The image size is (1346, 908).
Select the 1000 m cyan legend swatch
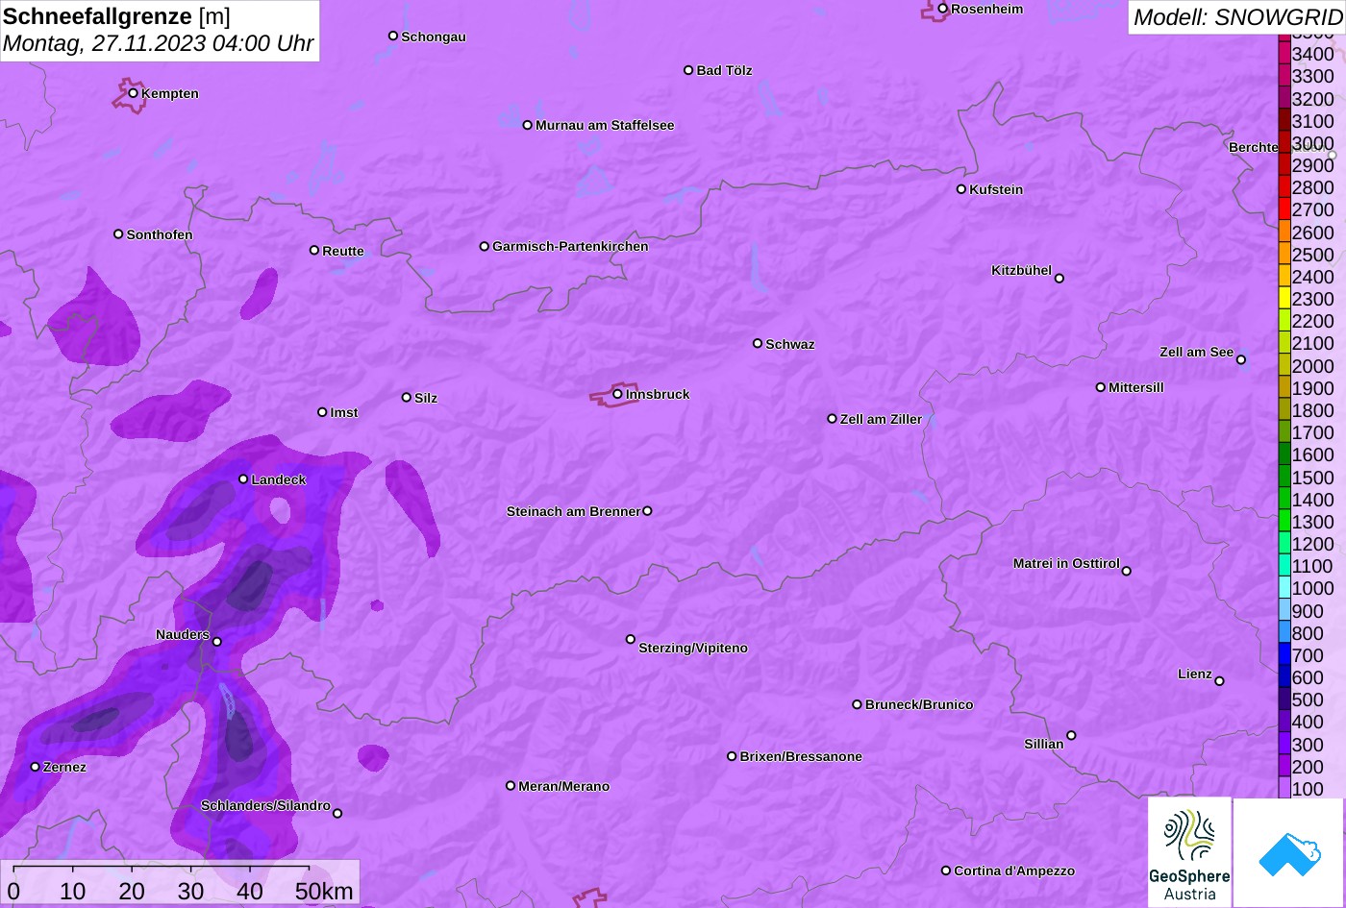(1284, 588)
